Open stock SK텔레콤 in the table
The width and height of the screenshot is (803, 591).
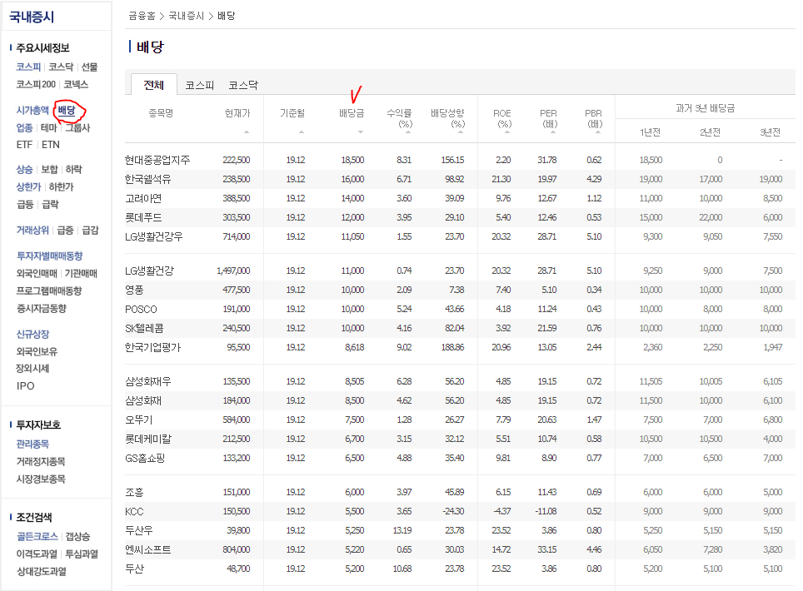[x=144, y=329]
